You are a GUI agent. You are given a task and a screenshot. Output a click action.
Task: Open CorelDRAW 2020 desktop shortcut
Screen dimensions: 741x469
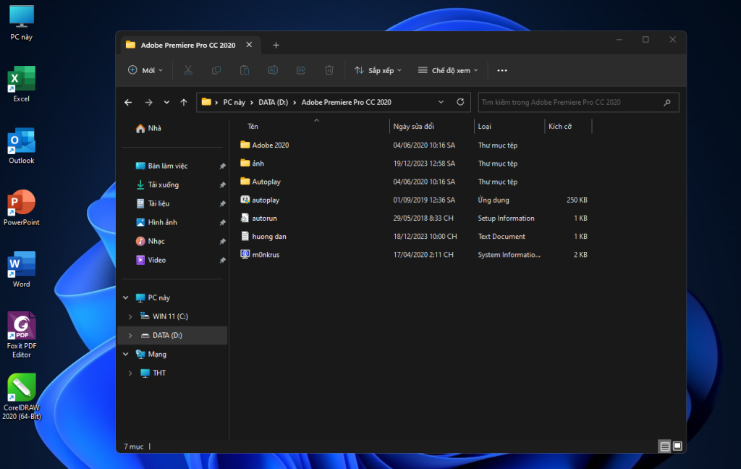pos(21,397)
